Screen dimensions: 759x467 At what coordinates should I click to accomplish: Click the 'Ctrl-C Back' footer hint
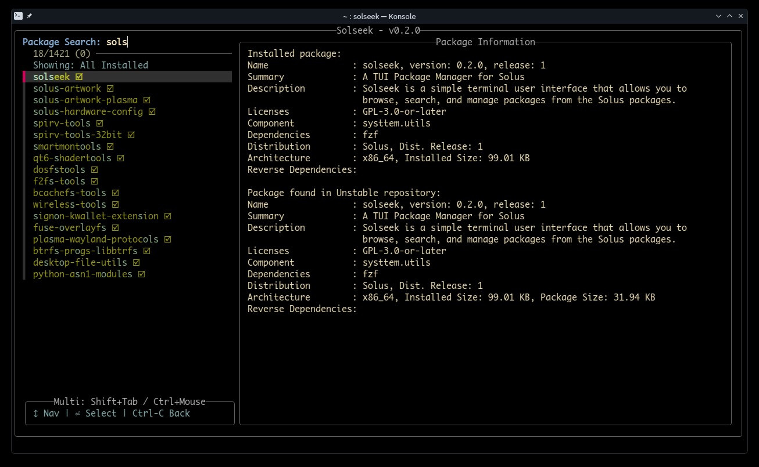pos(161,413)
